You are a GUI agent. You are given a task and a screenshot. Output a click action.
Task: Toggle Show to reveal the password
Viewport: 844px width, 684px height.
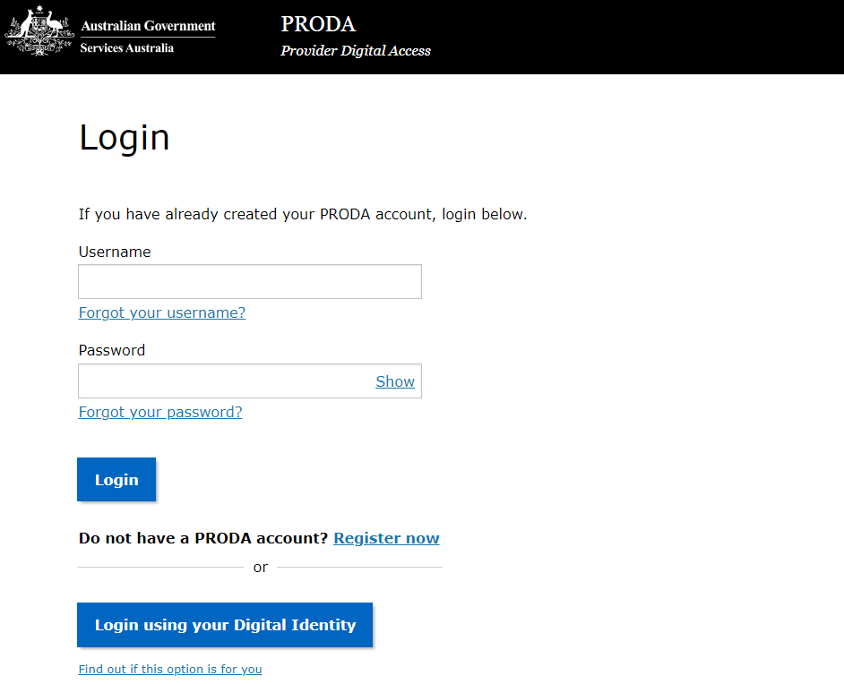pos(395,381)
